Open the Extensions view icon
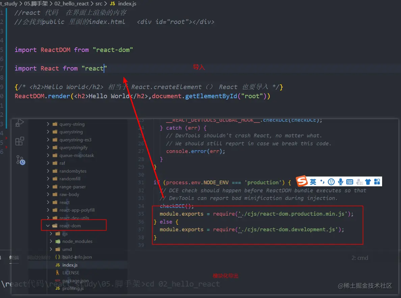Viewport: 401px width, 298px height. pyautogui.click(x=20, y=141)
